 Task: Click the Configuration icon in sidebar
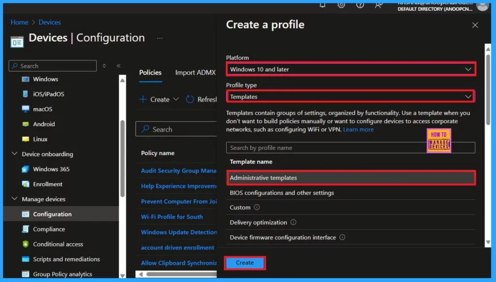[x=26, y=214]
